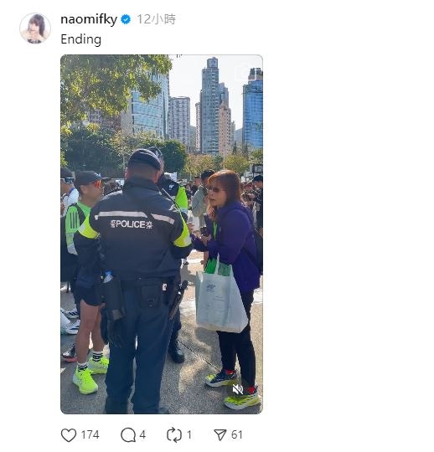Viewport: 434px width, 452px height.
Task: Open the post via the 12小時 timestamp
Action: [156, 19]
